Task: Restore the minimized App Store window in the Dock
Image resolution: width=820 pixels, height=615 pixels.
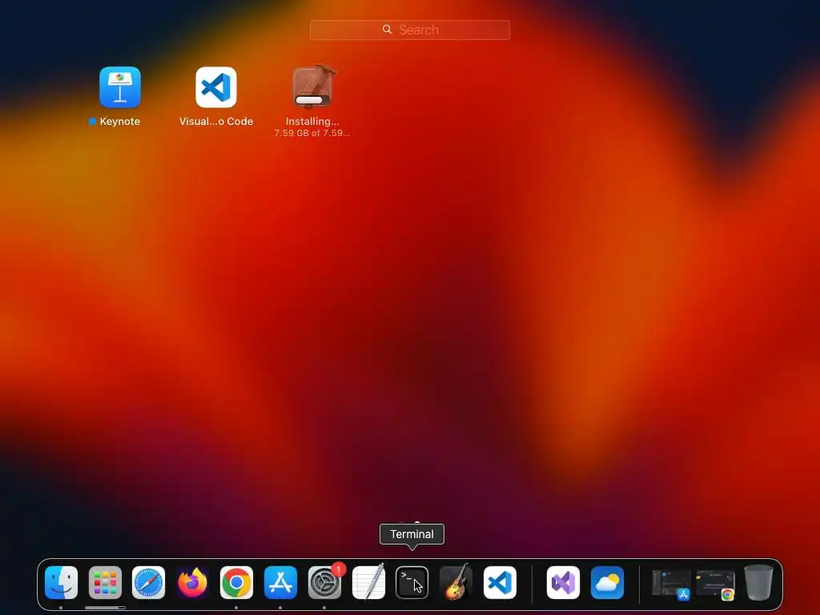Action: pos(671,584)
